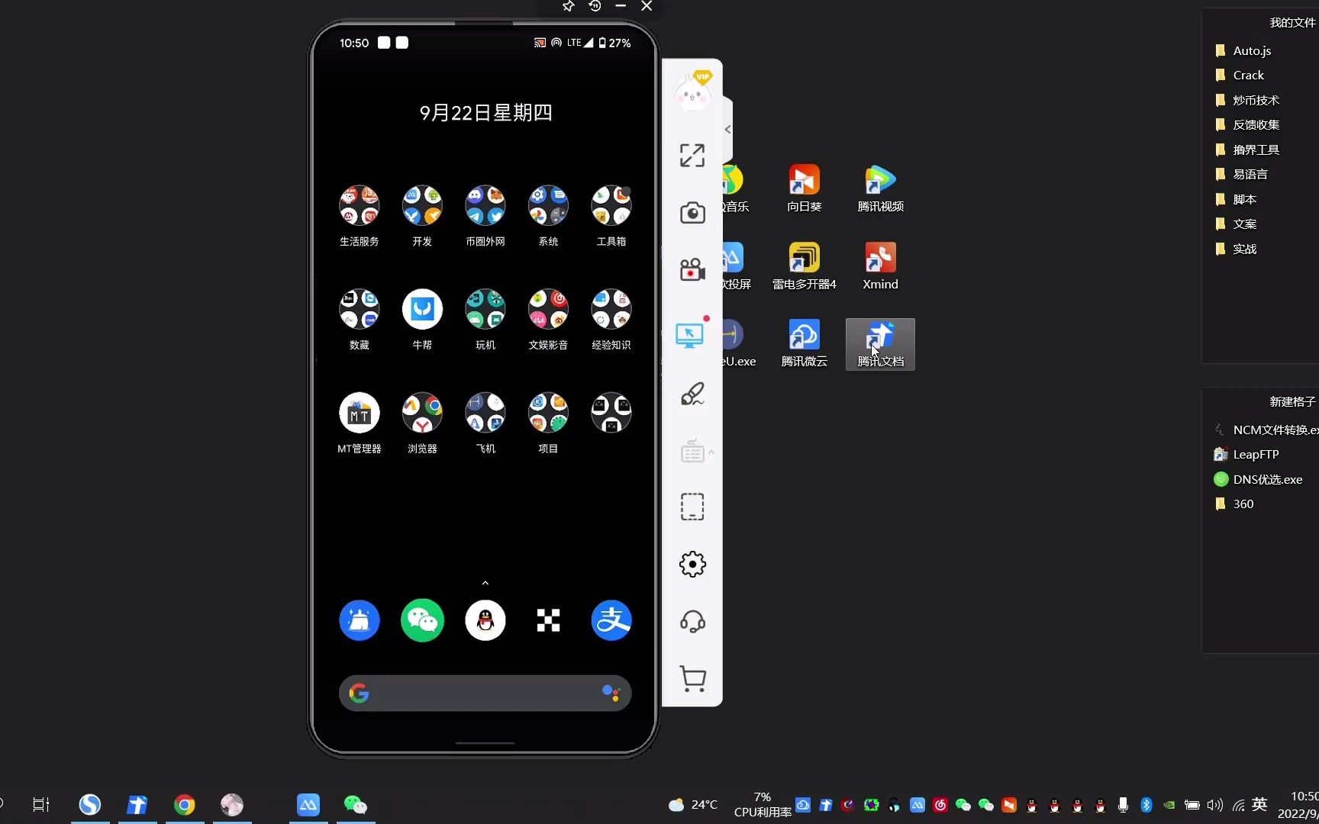Image resolution: width=1319 pixels, height=824 pixels.
Task: Click the screen control monitor icon
Action: [x=690, y=336]
